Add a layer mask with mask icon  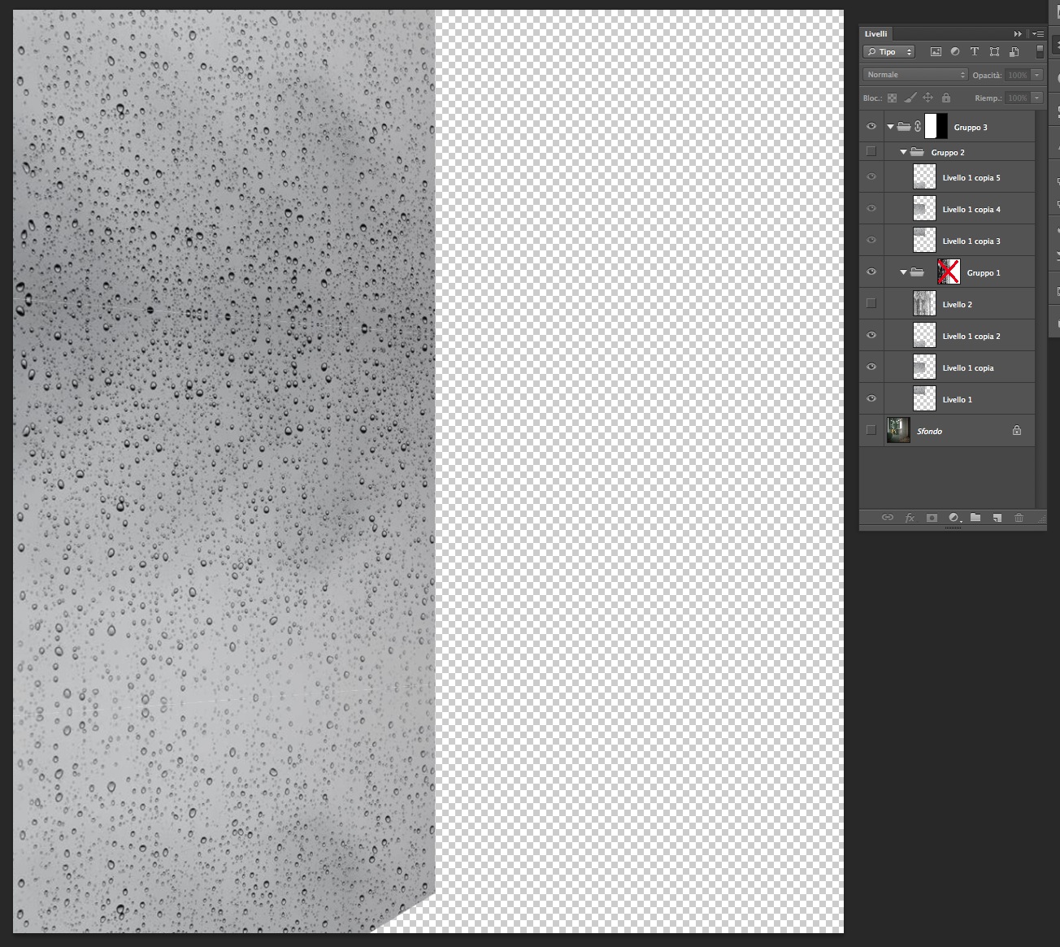click(932, 518)
